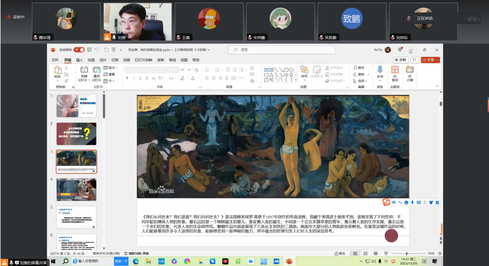Open the Select (选择) dropdown

point(361,81)
